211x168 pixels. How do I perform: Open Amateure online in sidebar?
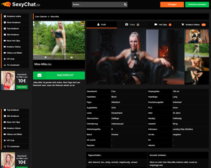coord(15,16)
